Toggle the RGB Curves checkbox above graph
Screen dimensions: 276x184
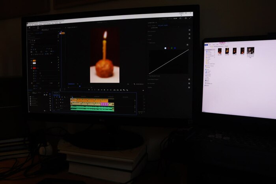tap(187, 45)
